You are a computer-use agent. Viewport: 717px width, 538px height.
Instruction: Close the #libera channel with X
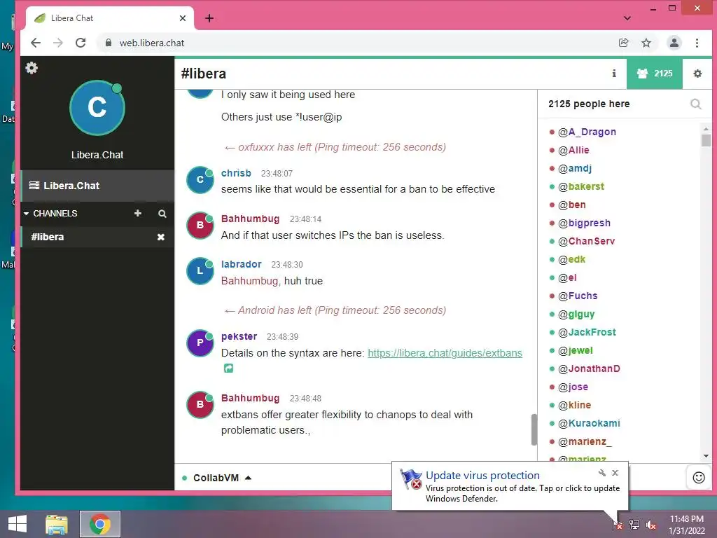(x=161, y=237)
